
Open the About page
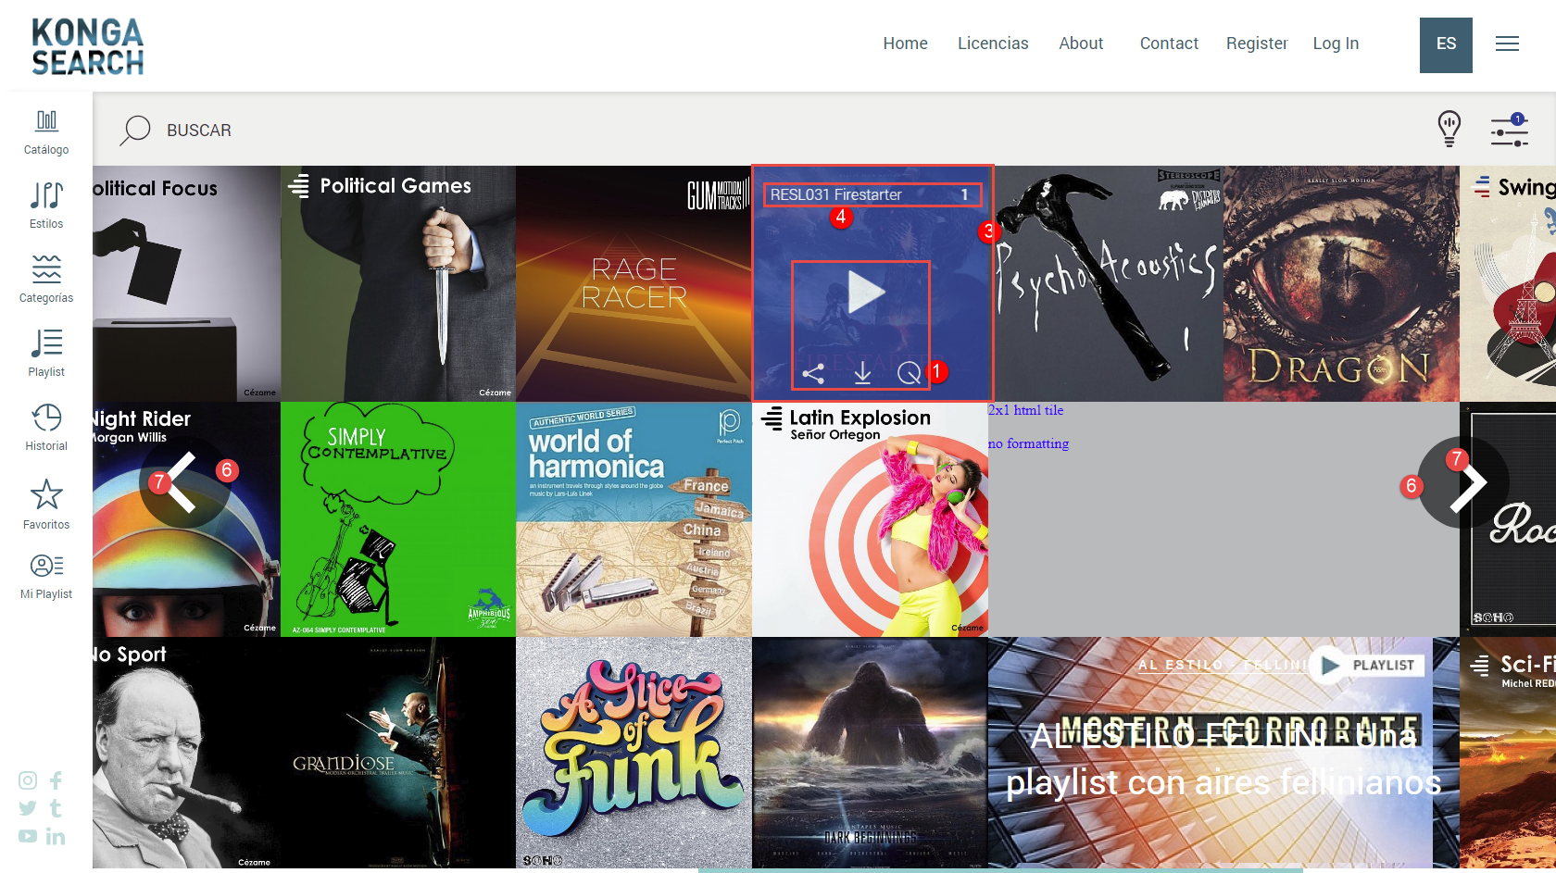1081,44
